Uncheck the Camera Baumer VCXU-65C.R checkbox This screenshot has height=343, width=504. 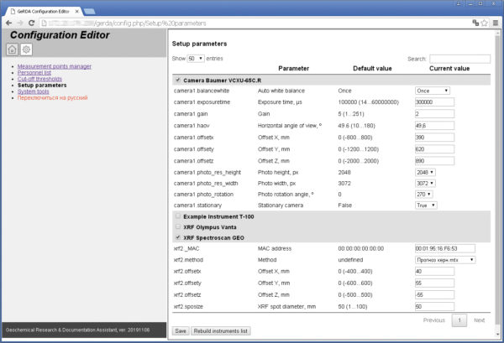[178, 80]
